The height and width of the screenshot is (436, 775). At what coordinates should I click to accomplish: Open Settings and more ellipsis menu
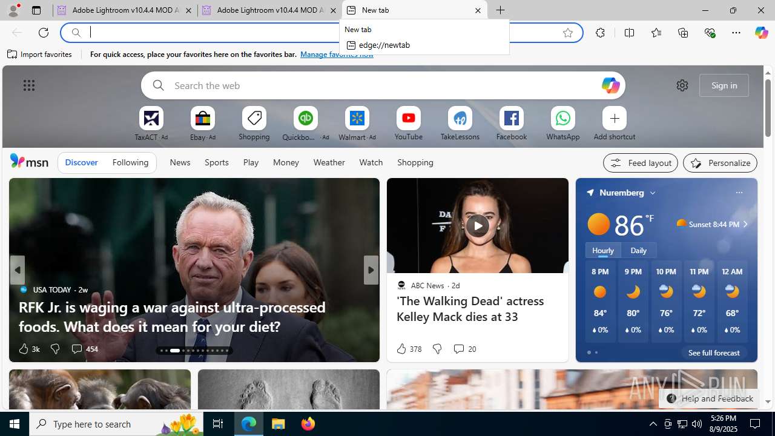coord(736,33)
